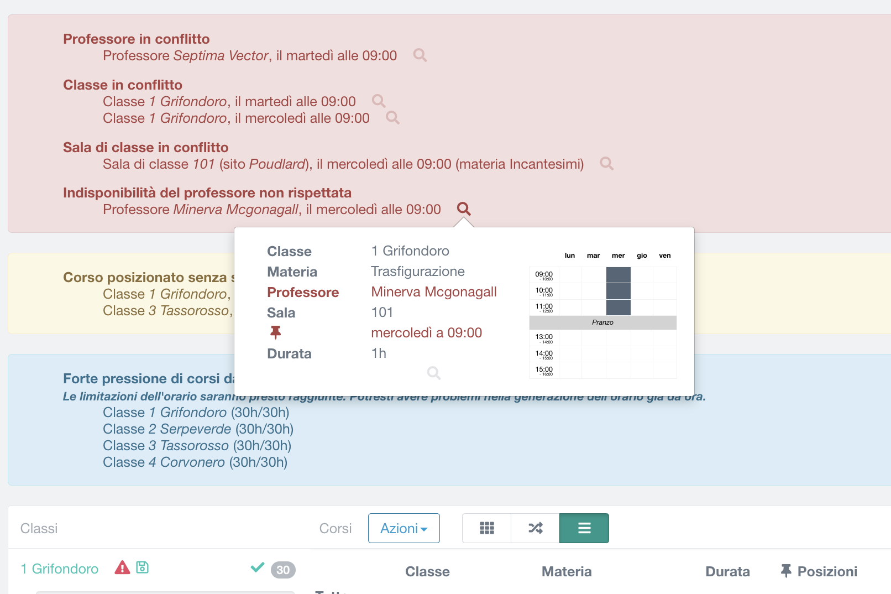This screenshot has width=891, height=594.
Task: Click the faded magnifier inside popup
Action: (434, 373)
